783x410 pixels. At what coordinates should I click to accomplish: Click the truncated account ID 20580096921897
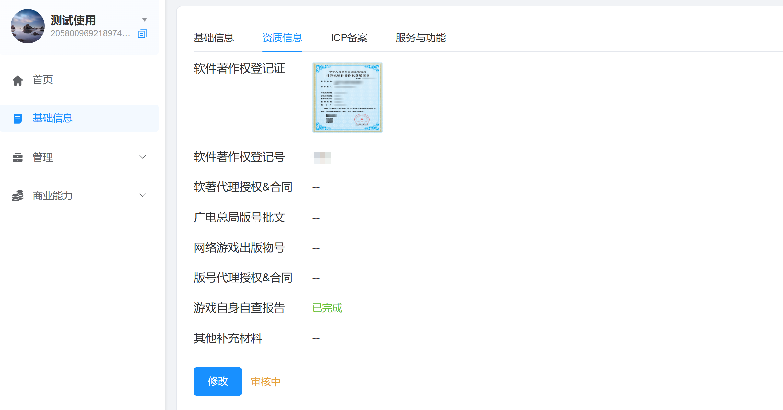(x=90, y=33)
